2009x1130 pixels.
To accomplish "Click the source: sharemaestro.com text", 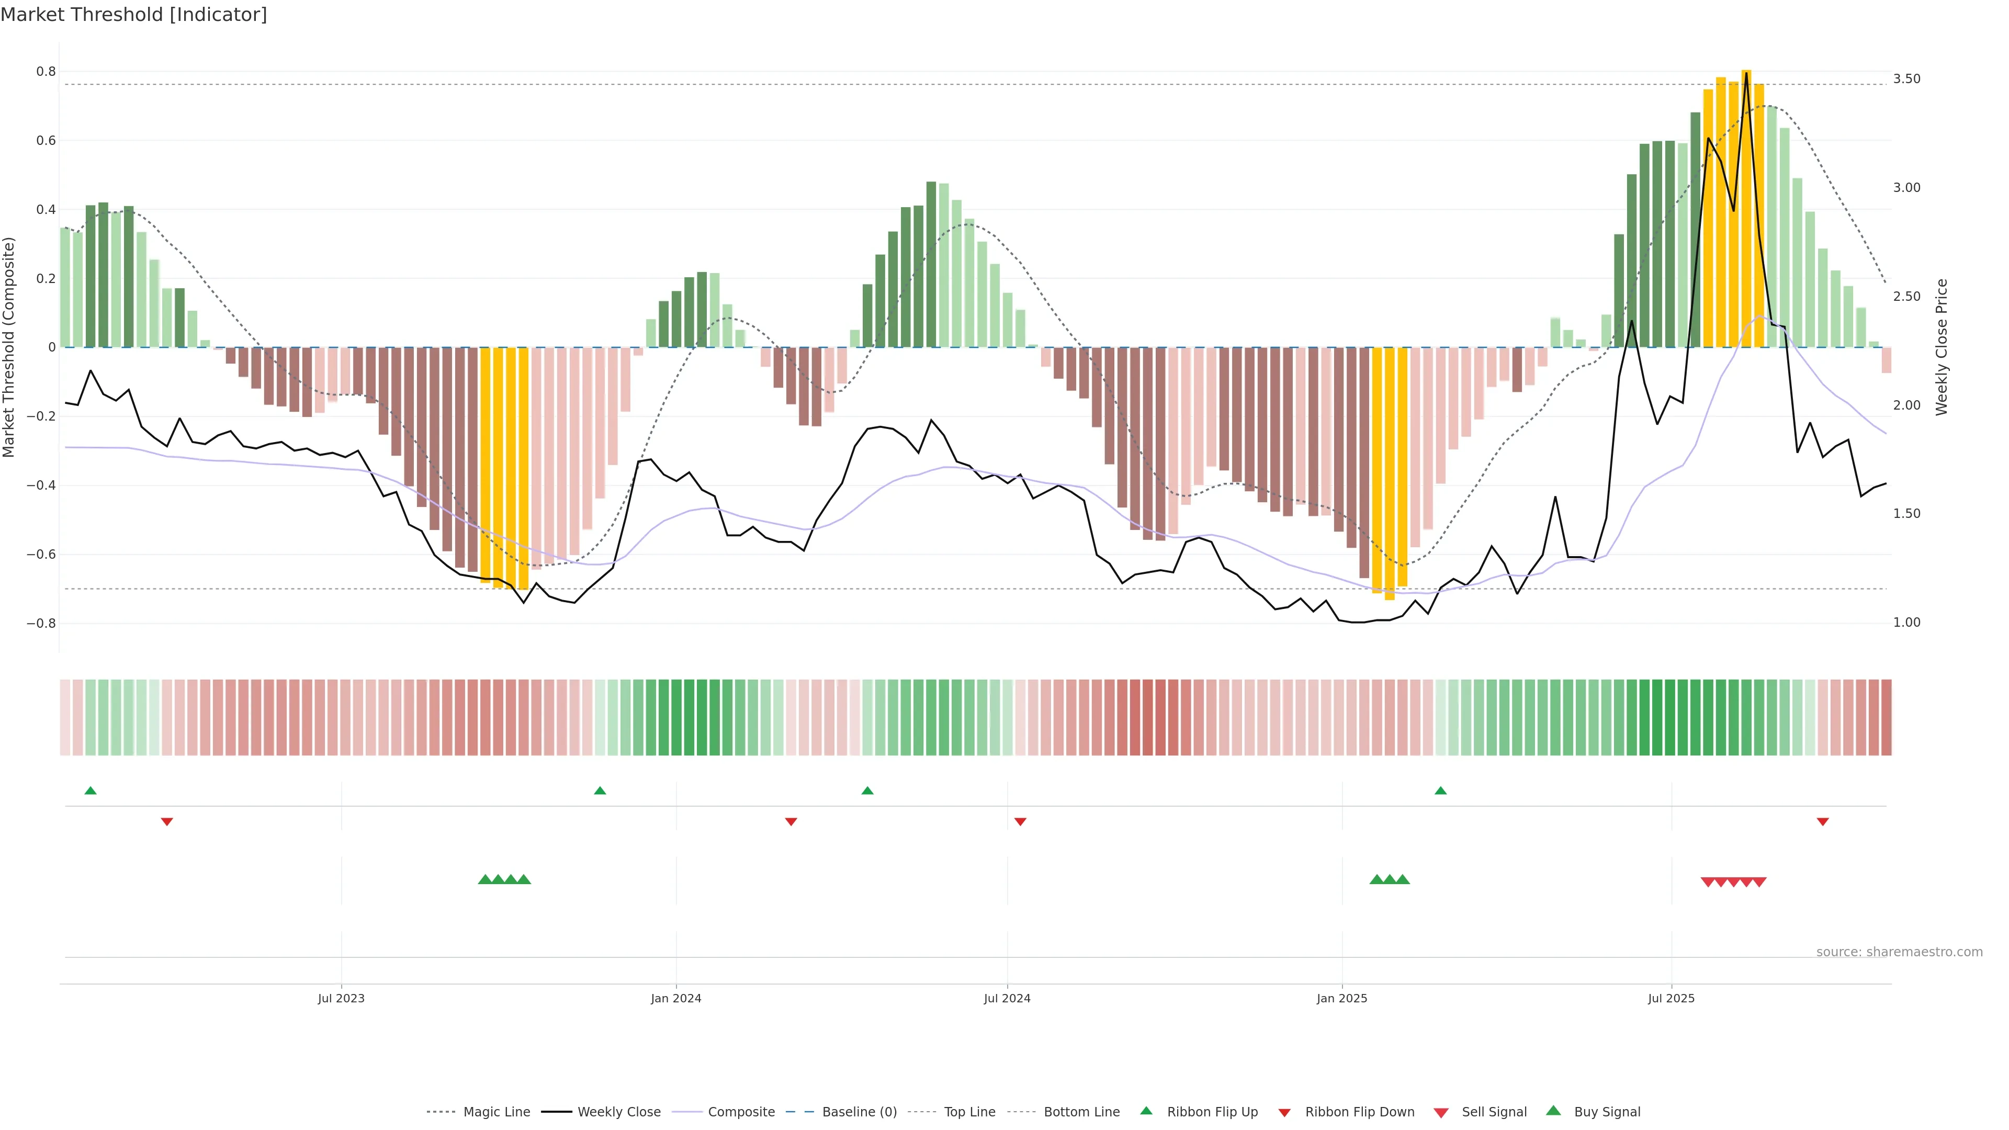I will pos(1899,952).
